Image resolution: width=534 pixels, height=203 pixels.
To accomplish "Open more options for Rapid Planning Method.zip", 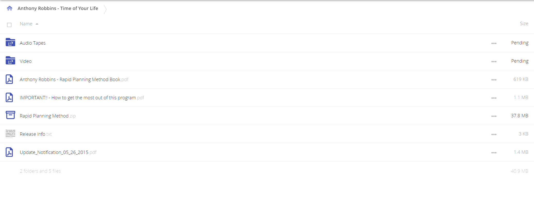I will (x=494, y=116).
